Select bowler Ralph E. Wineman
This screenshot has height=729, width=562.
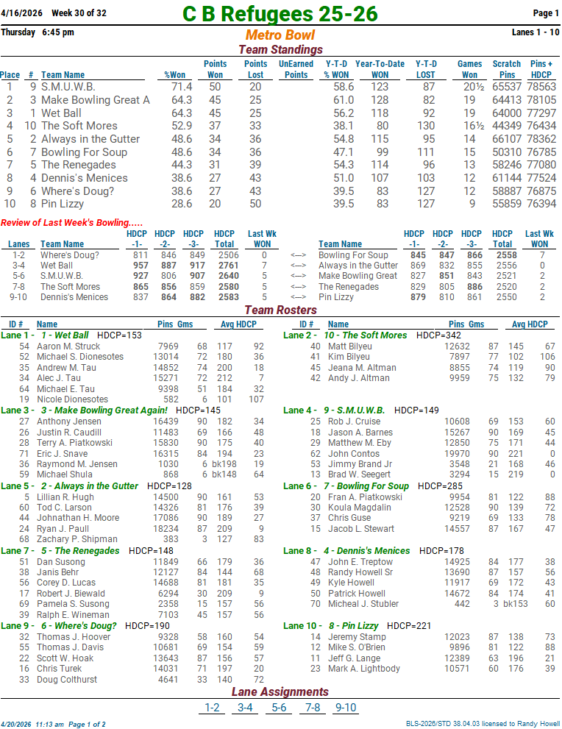[x=73, y=615]
